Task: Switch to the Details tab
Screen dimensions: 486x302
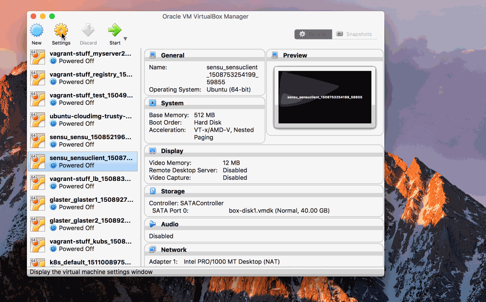Action: (313, 34)
